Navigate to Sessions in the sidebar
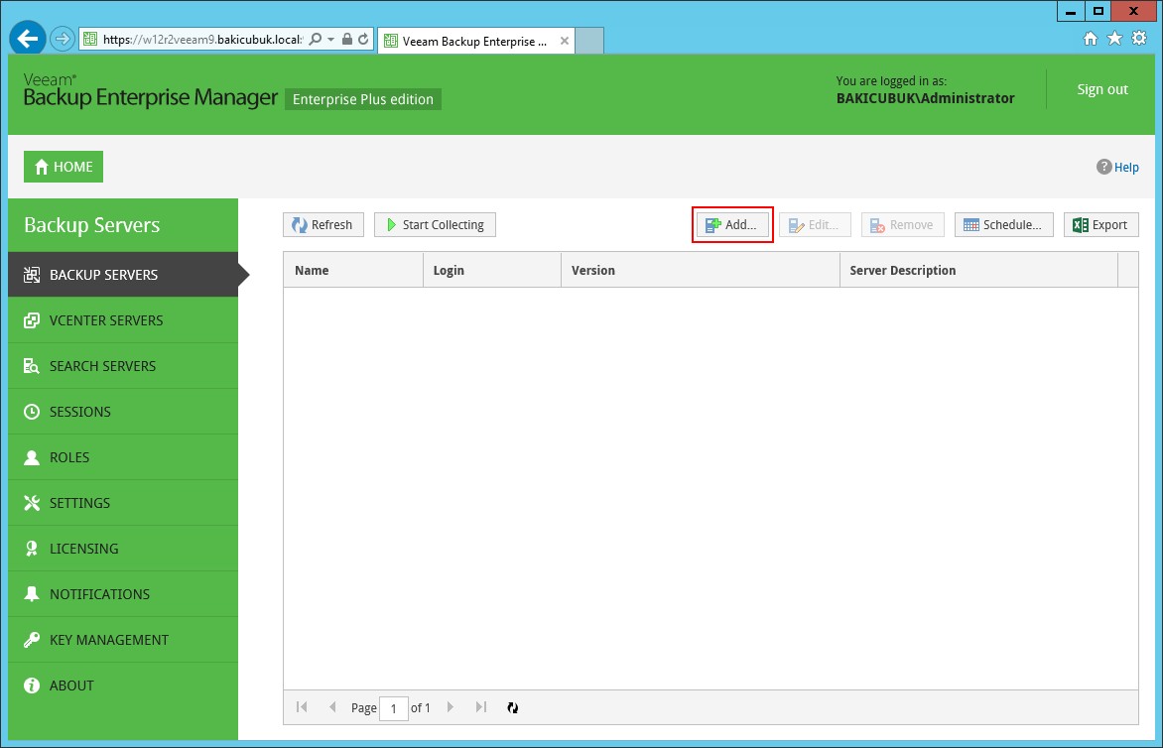Screen dimensions: 1163x748 point(79,412)
